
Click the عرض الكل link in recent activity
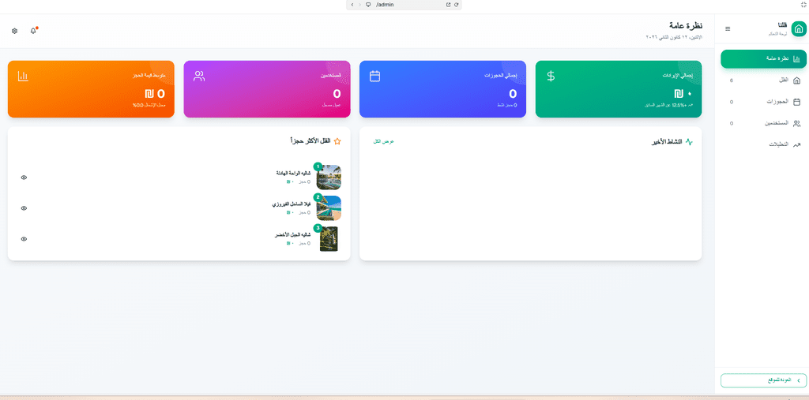tap(383, 141)
